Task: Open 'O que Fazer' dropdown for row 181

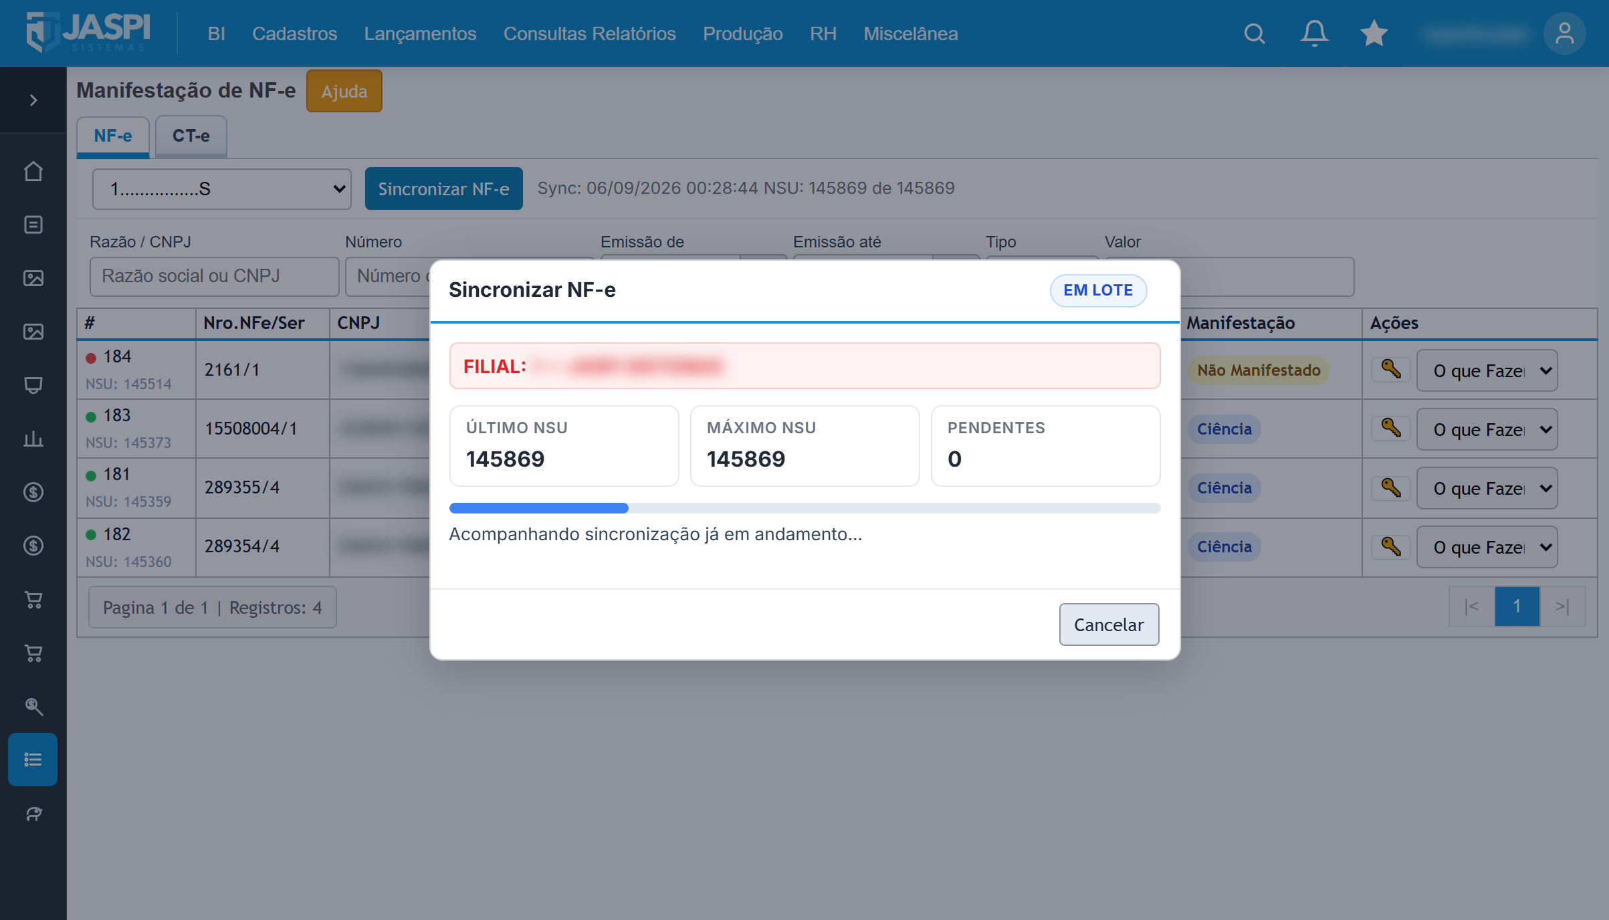Action: coord(1487,488)
